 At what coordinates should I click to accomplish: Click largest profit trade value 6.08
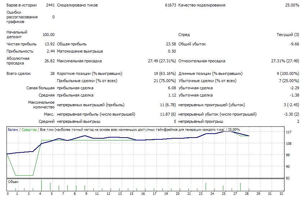click(172, 88)
